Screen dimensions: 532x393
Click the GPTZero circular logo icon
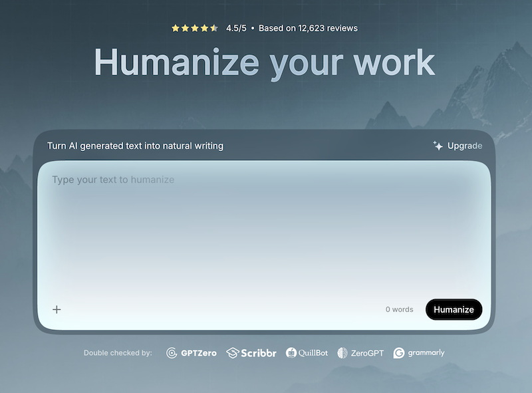point(172,353)
